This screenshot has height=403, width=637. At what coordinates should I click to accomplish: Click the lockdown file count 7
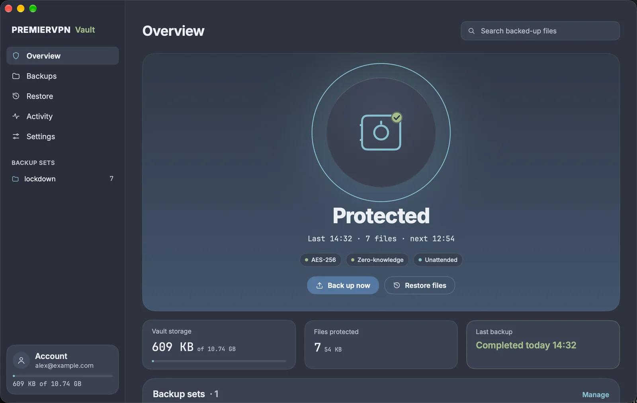pyautogui.click(x=111, y=179)
